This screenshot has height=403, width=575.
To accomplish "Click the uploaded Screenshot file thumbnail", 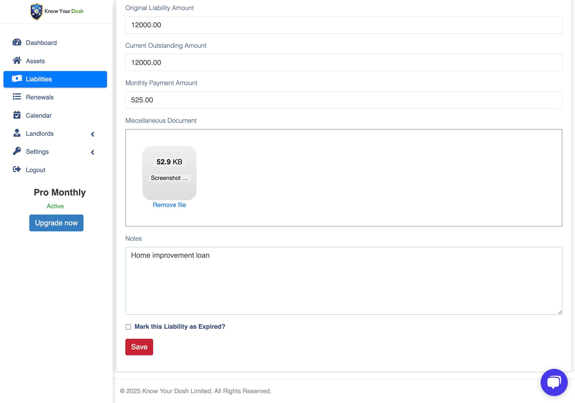I will 169,173.
